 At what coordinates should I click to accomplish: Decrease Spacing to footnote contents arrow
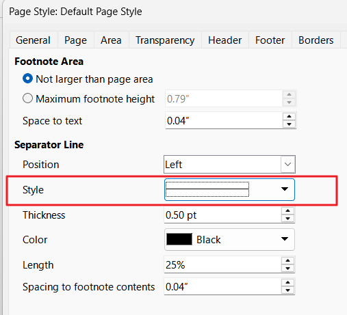click(x=287, y=290)
